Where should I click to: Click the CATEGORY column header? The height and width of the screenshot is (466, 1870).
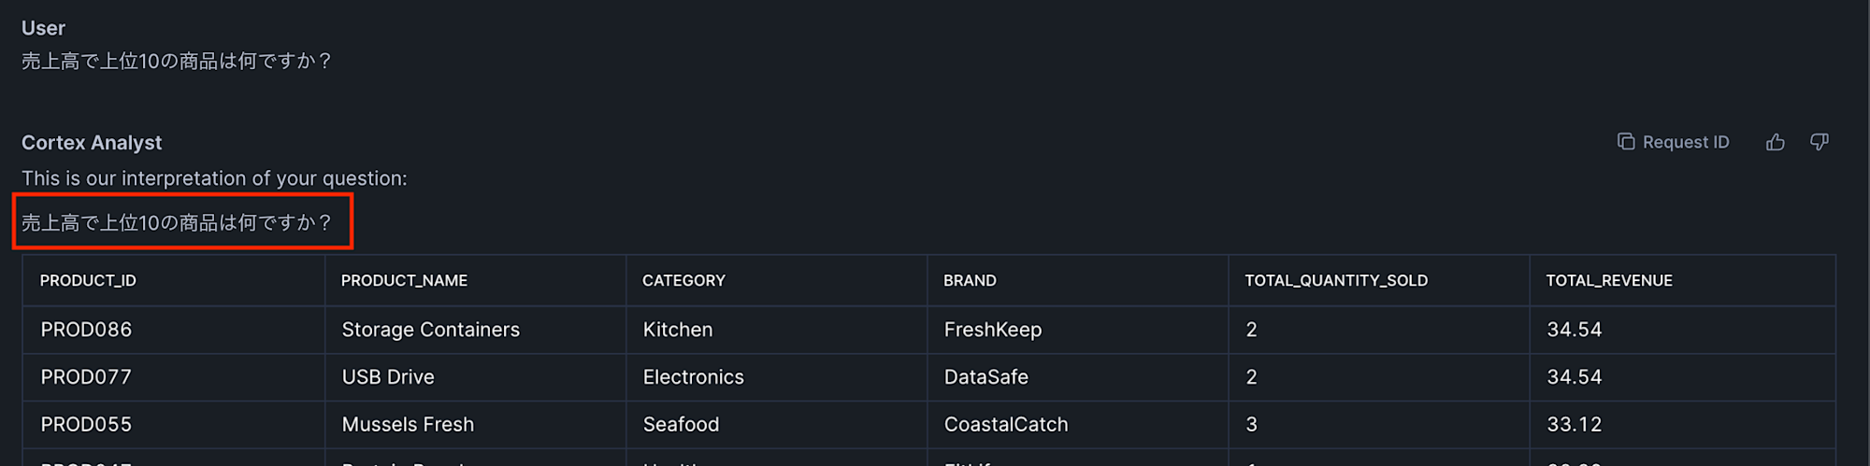pos(683,280)
